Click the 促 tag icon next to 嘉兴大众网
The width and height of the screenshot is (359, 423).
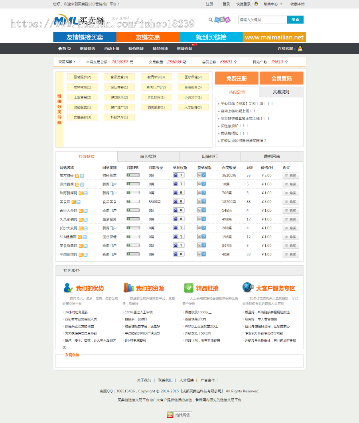81,211
